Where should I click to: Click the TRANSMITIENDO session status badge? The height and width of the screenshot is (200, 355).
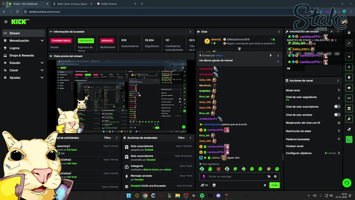[61, 41]
